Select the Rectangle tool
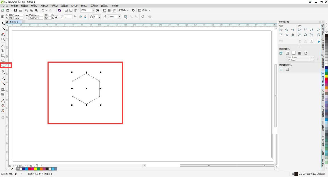The height and width of the screenshot is (177, 328). point(3,56)
